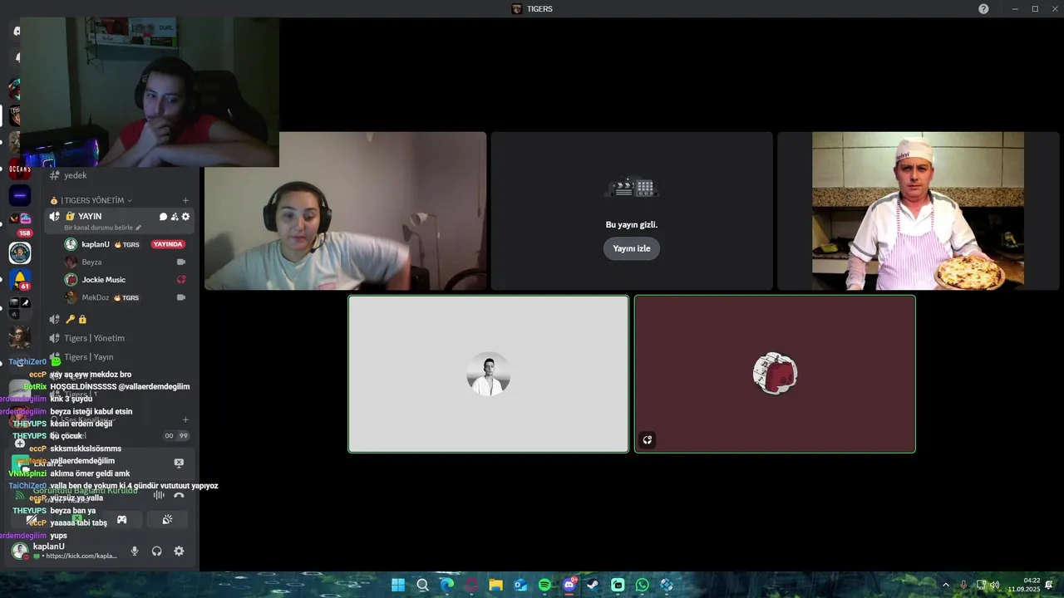Open the woman portrait server icon

pos(20,336)
